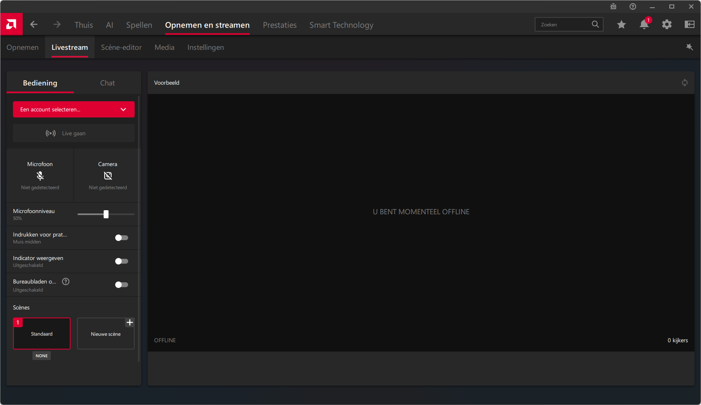Screen dimensions: 701x405
Task: Open favorites with the star icon
Action: point(621,25)
